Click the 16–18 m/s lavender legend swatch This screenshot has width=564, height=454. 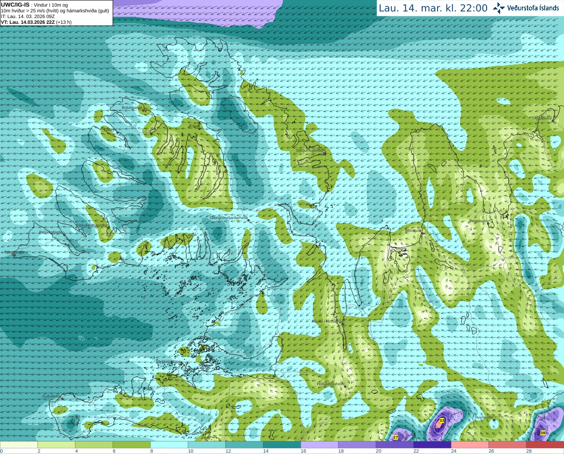(x=319, y=445)
